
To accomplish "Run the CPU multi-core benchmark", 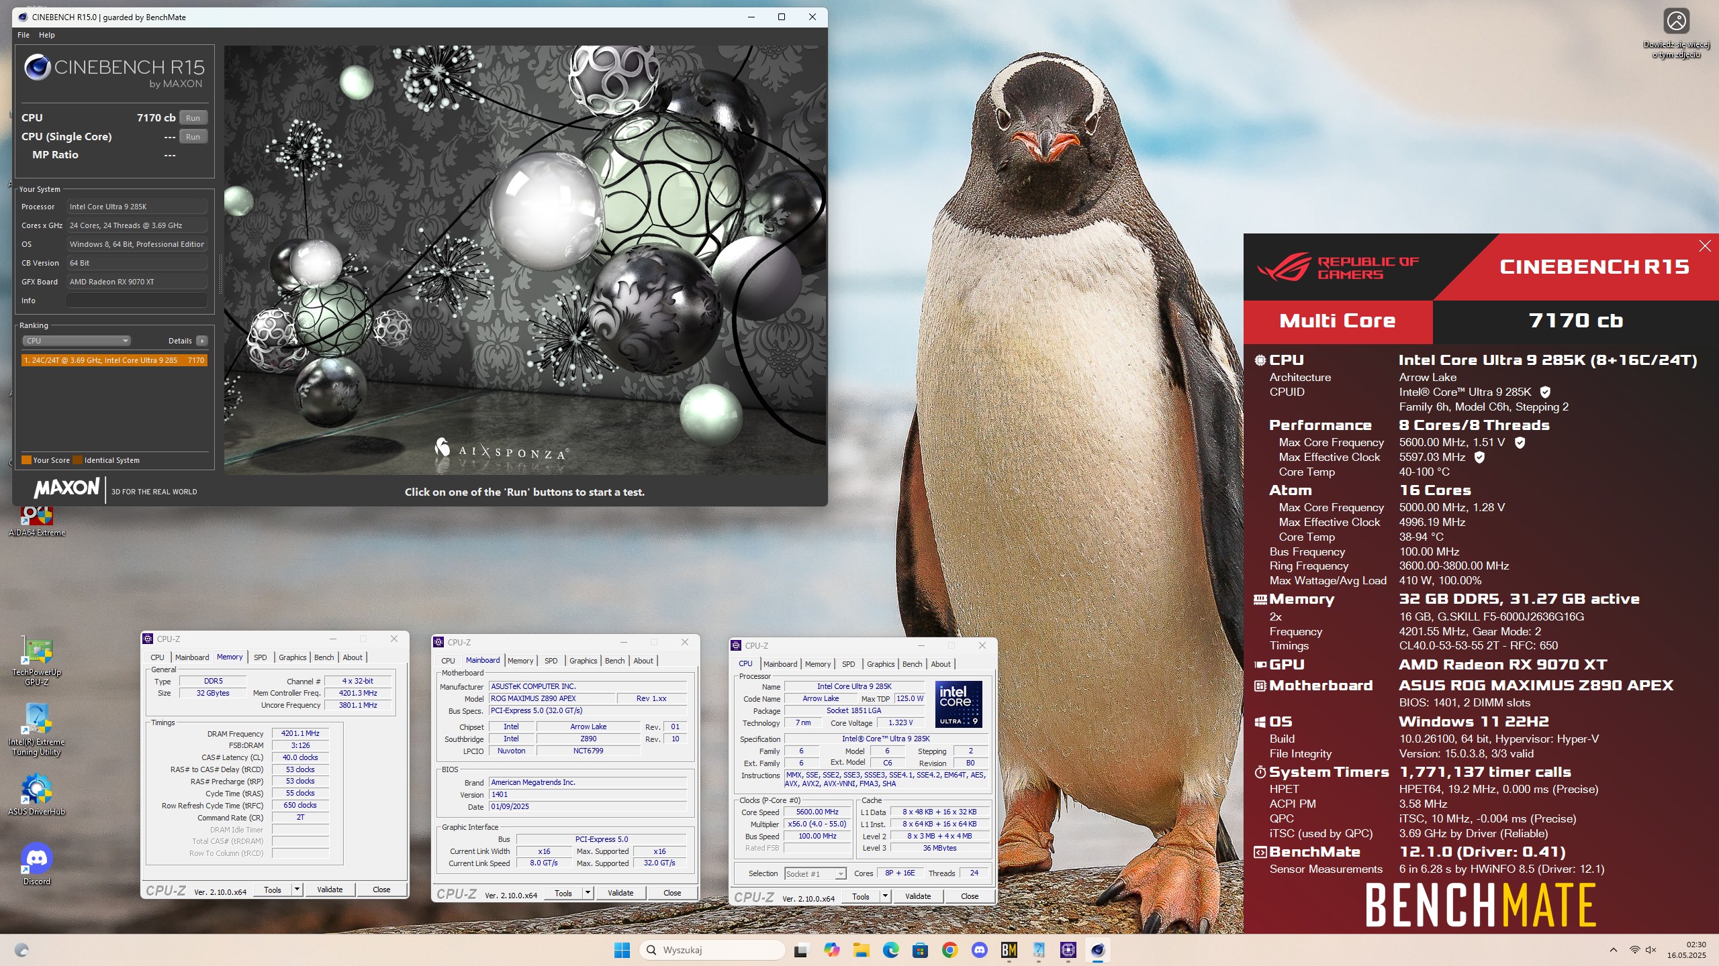I will tap(193, 118).
